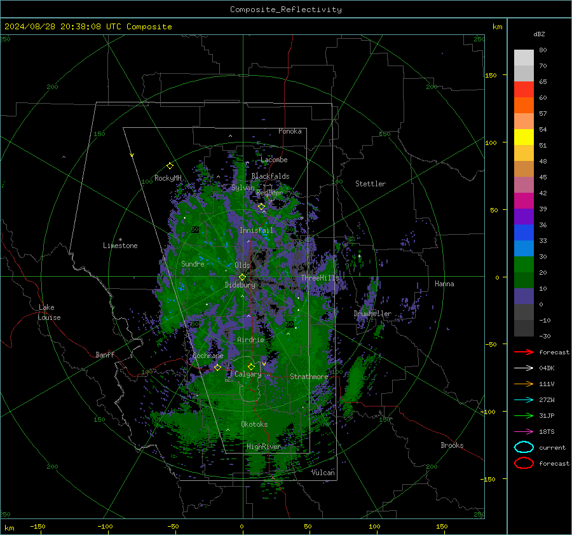Select the Drumheller label
The width and height of the screenshot is (572, 535).
[x=372, y=314]
